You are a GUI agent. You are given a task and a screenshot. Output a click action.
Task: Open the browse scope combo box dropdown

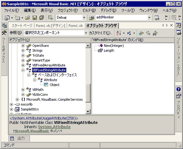tap(86, 33)
